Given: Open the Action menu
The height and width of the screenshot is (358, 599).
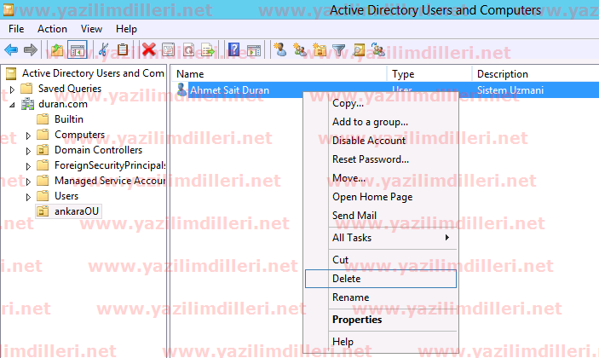Looking at the screenshot, I should tap(52, 29).
